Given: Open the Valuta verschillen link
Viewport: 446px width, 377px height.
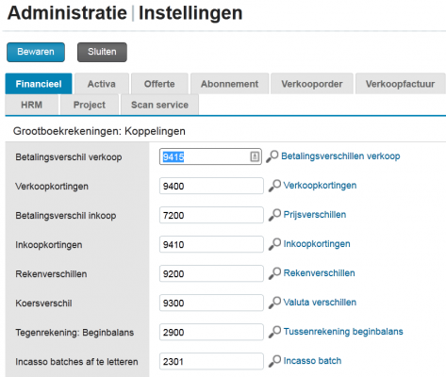Looking at the screenshot, I should tap(320, 303).
